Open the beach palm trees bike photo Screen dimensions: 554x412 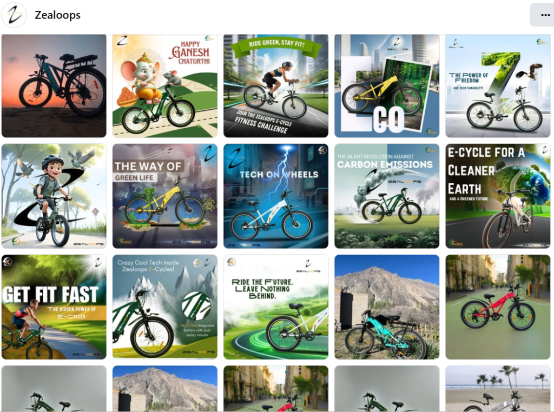(x=498, y=388)
